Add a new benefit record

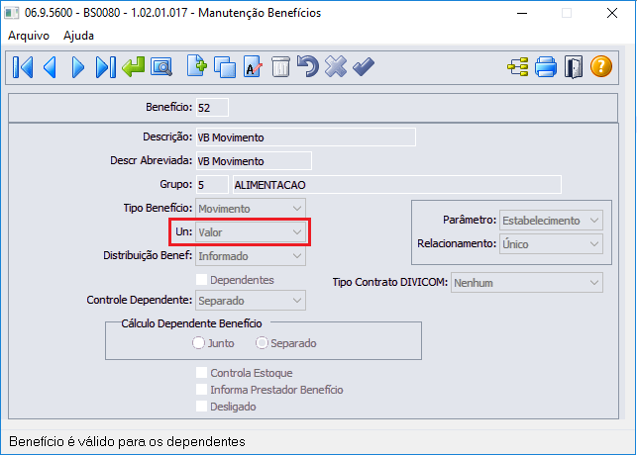pos(197,67)
